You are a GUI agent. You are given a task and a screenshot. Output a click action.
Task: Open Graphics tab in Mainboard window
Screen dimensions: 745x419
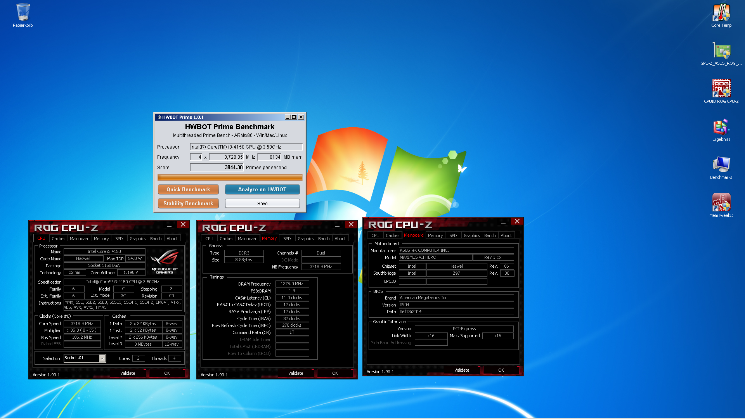coord(472,235)
